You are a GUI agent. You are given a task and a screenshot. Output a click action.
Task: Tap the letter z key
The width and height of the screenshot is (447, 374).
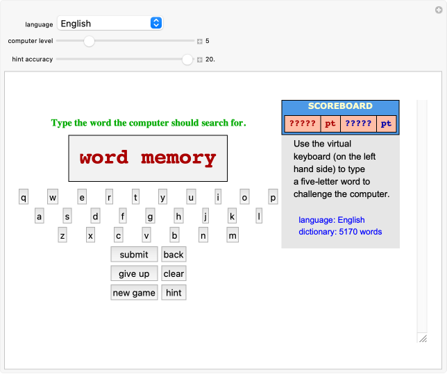coord(62,236)
